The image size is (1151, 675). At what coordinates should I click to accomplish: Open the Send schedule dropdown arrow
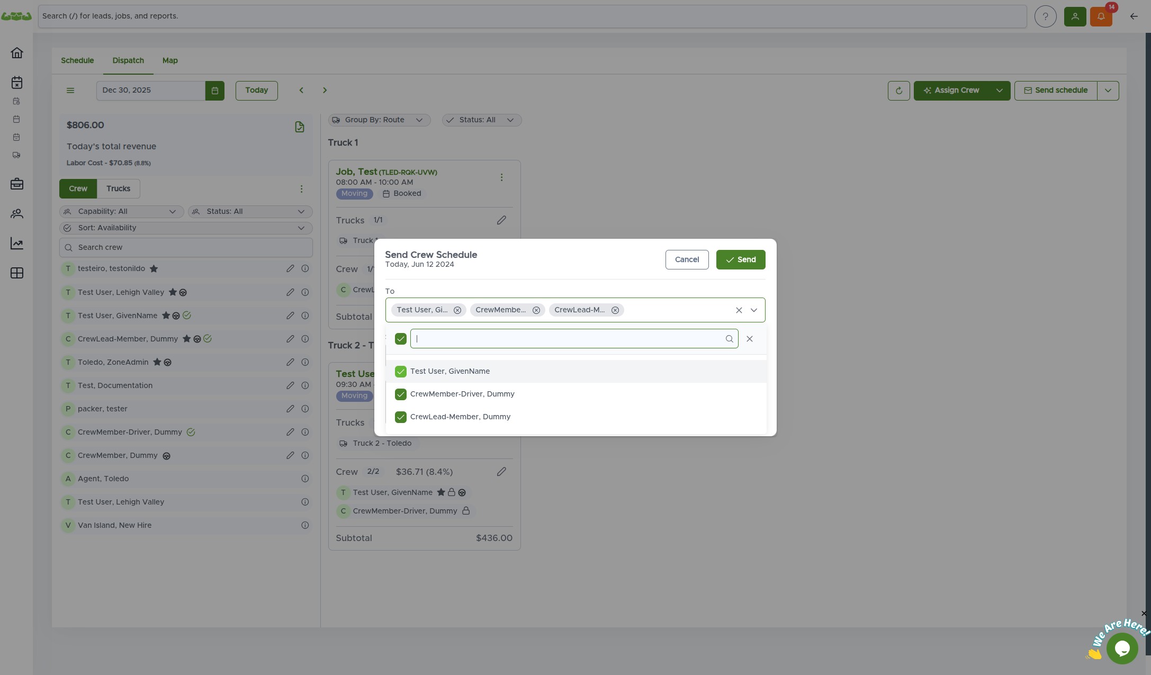(x=1108, y=91)
